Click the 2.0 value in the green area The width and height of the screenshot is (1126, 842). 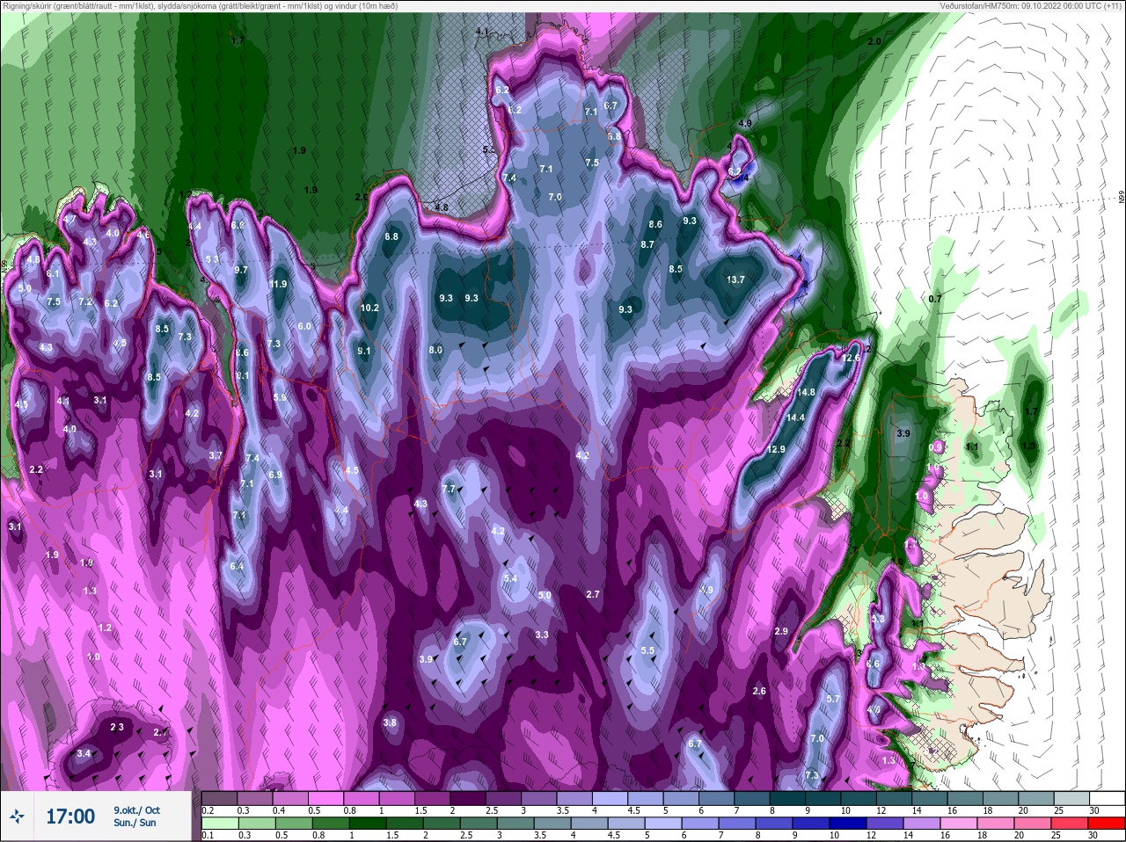coord(874,41)
